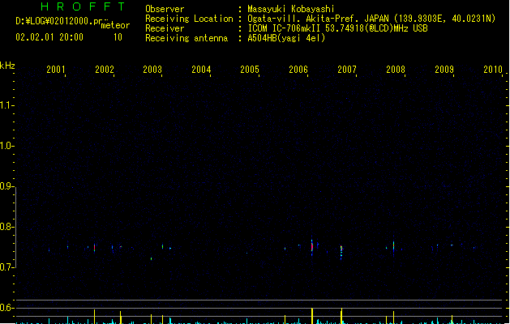The height and width of the screenshot is (324, 510).
Task: Click the 0.6 kHz axis label
Action: [x=6, y=308]
